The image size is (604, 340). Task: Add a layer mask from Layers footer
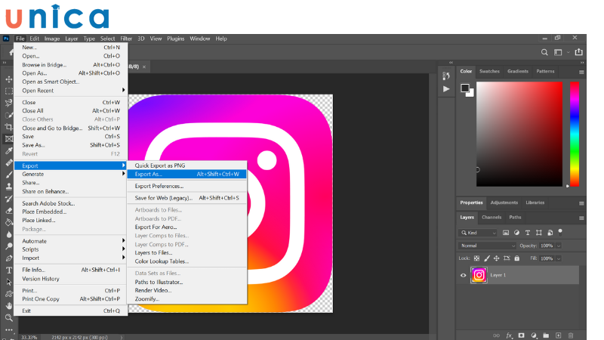click(x=521, y=335)
